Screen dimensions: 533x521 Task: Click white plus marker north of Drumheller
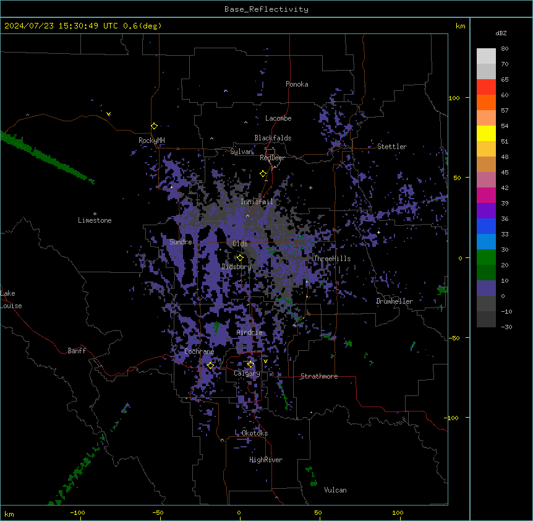pyautogui.click(x=378, y=232)
